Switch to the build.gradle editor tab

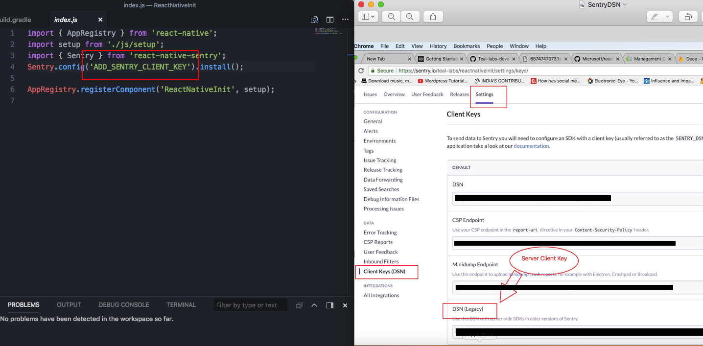(x=16, y=20)
